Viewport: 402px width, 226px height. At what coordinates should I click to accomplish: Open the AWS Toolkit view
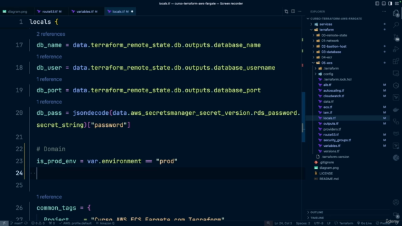click(396, 134)
